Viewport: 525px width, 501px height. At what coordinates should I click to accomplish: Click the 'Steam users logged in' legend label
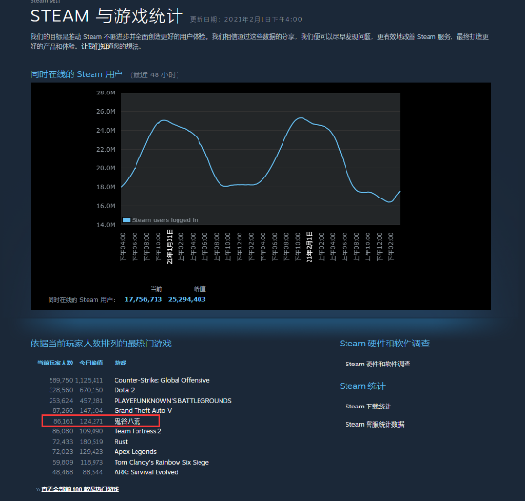tap(165, 219)
